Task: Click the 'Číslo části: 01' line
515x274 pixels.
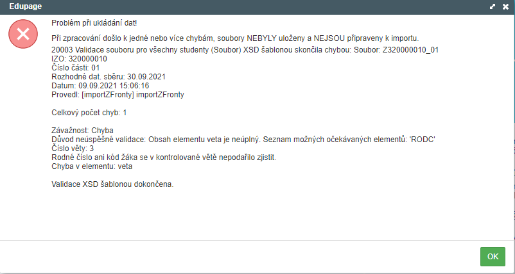Action: (76, 67)
